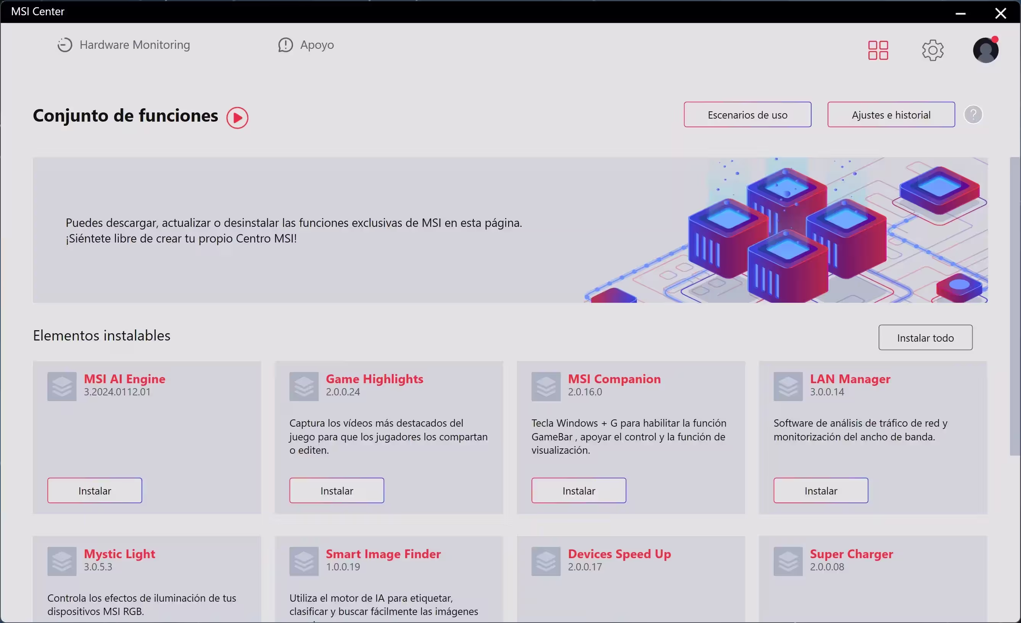Viewport: 1021px width, 623px height.
Task: Open the Hardware Monitoring tab
Action: coord(124,45)
